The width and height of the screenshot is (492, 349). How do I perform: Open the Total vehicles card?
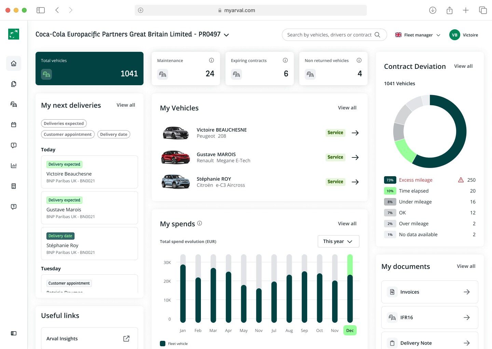tap(90, 69)
